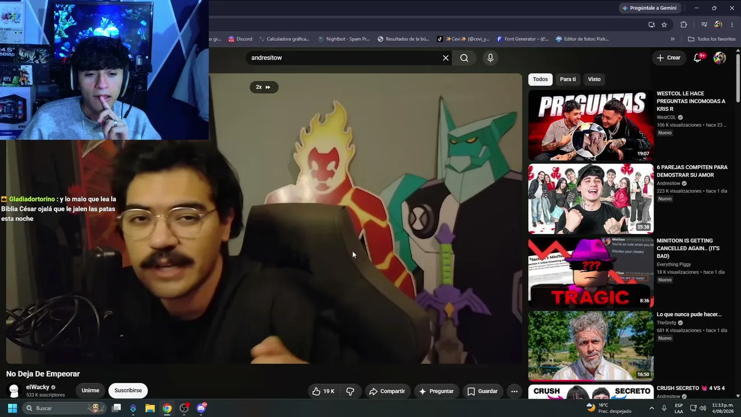Select the Todos filter chip
The height and width of the screenshot is (417, 741).
540,79
